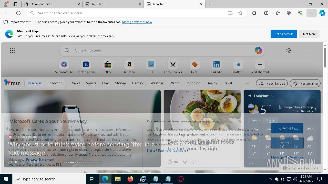Add this page to favorites star icon
328x184 pixels.
click(x=240, y=13)
